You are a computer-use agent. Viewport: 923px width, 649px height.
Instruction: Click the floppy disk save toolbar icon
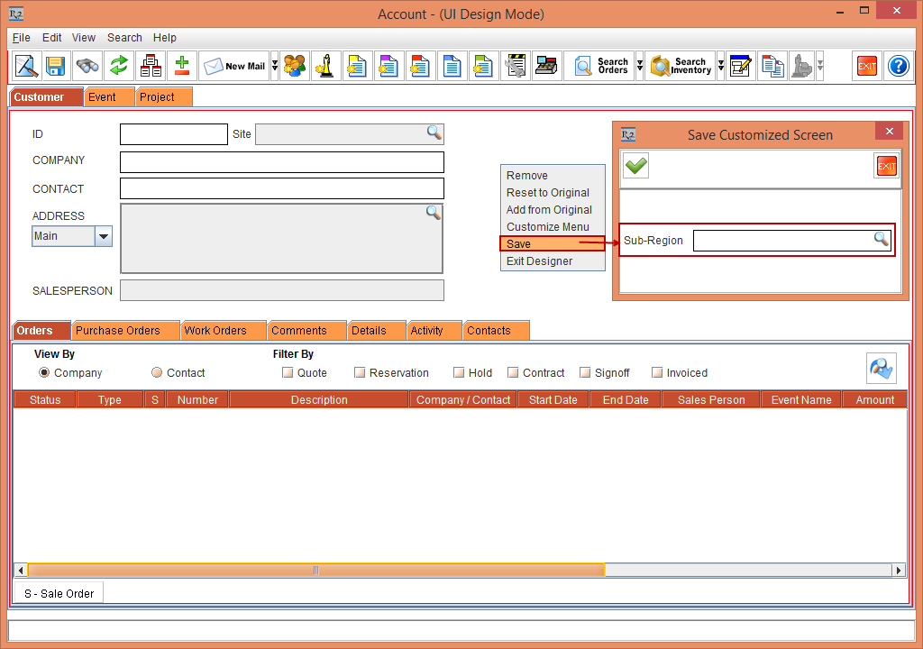56,66
